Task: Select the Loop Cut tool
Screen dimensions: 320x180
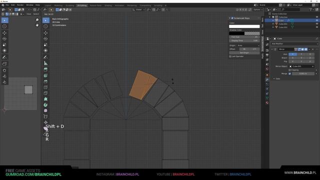Action: (45, 87)
